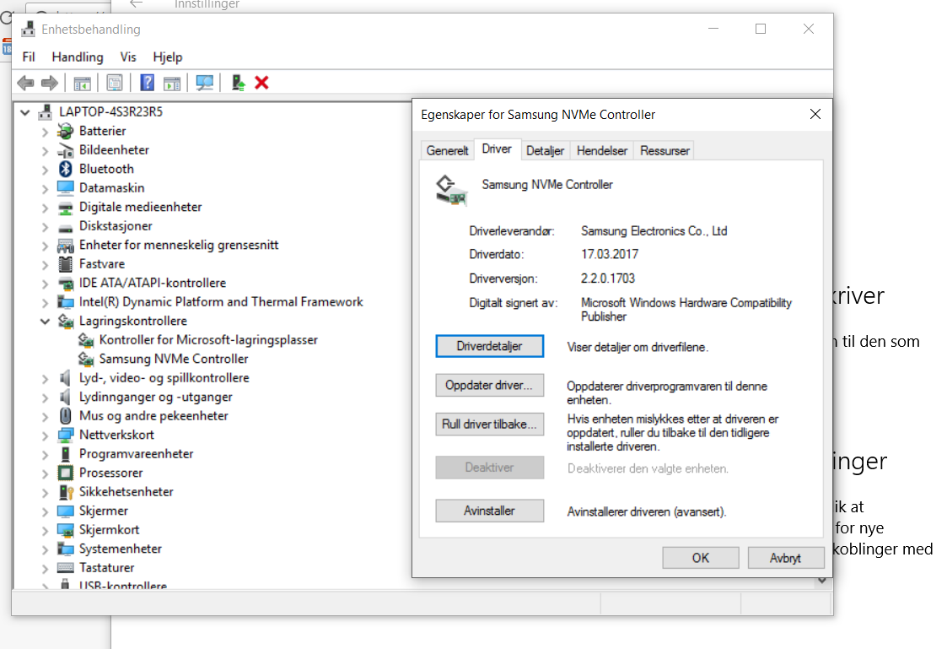Click the Mus og andre pekeenheter icon
Screen dimensions: 947x649
pyautogui.click(x=65, y=416)
